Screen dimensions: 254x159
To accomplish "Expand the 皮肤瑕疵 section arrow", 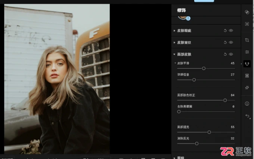I will point(174,31).
